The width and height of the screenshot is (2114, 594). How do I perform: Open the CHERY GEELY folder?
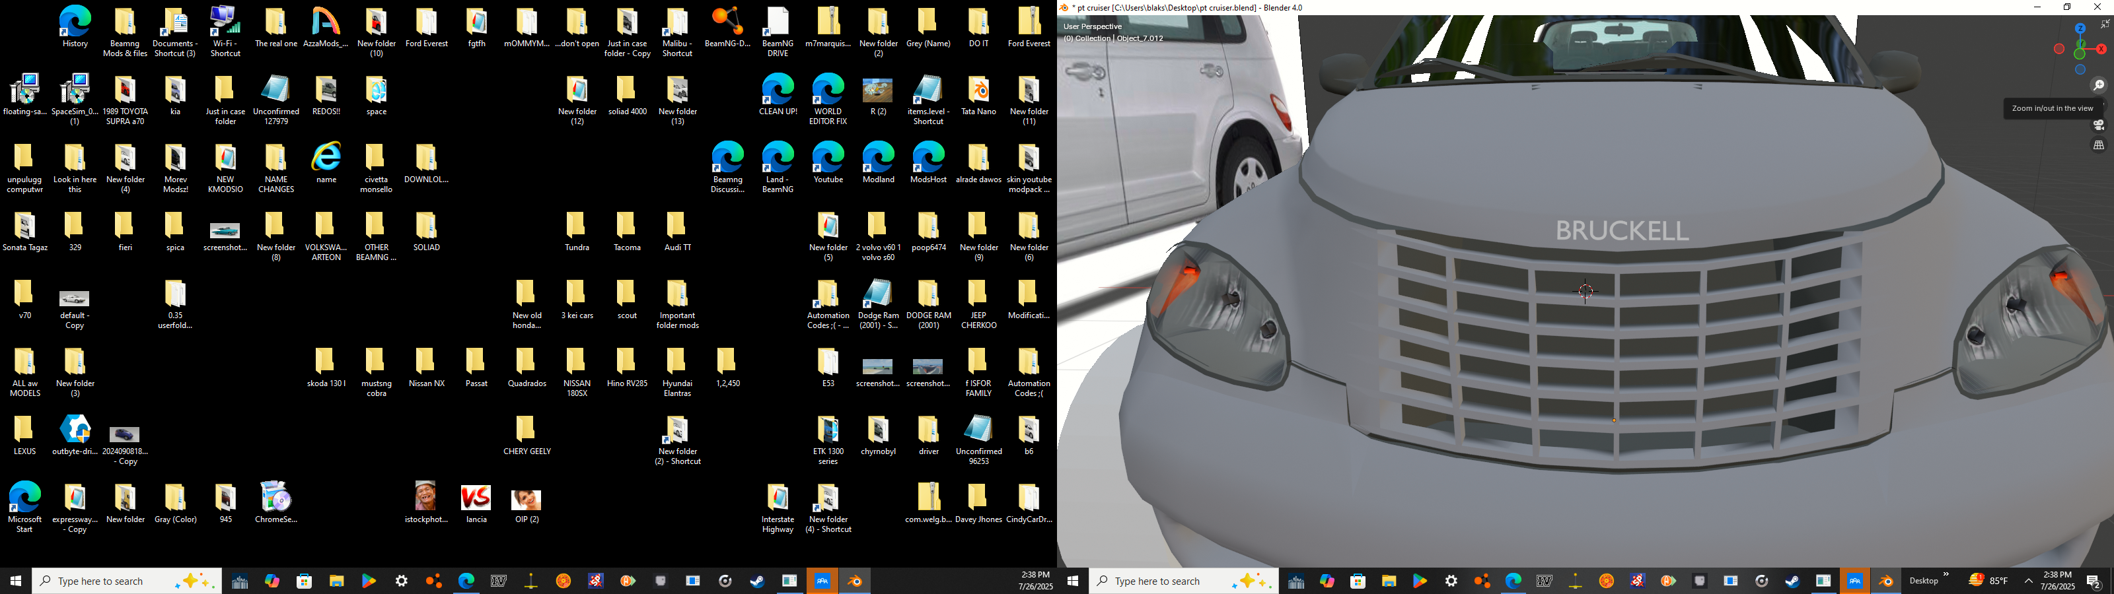click(x=526, y=434)
